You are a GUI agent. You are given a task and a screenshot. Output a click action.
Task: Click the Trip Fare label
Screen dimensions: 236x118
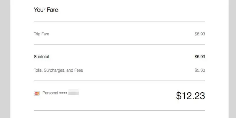point(42,34)
